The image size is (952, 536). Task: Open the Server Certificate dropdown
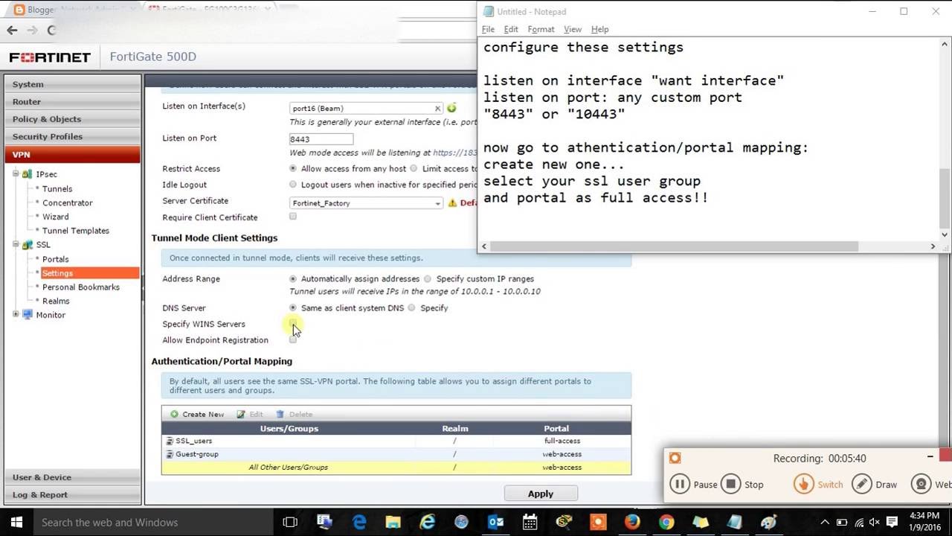(437, 202)
